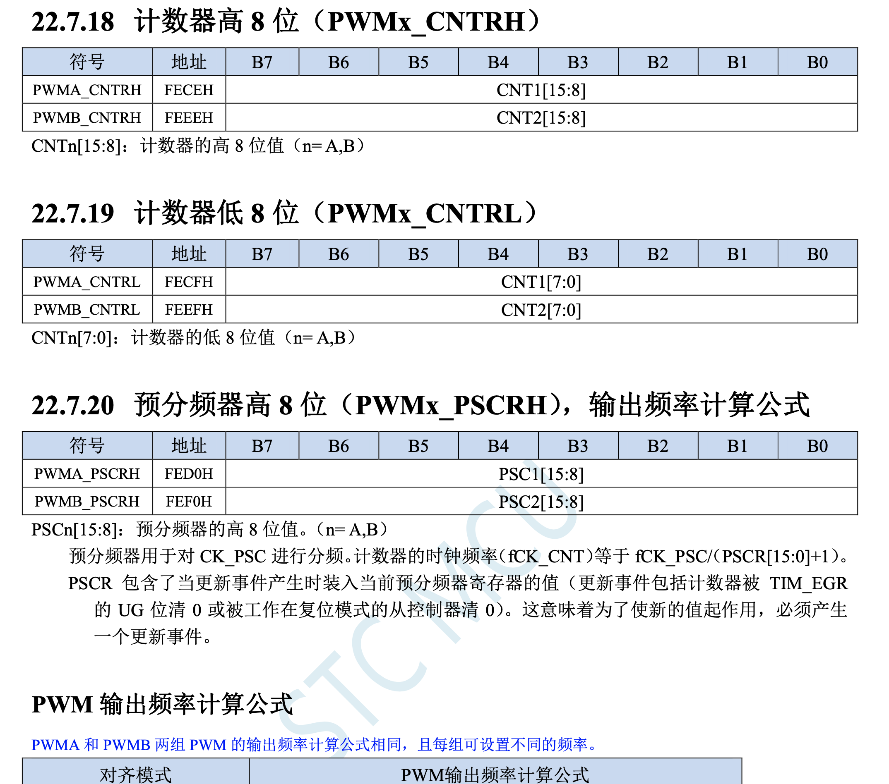The height and width of the screenshot is (784, 889).
Task: Click B7 header in the PWMx_CNTRH table
Action: pyautogui.click(x=262, y=62)
